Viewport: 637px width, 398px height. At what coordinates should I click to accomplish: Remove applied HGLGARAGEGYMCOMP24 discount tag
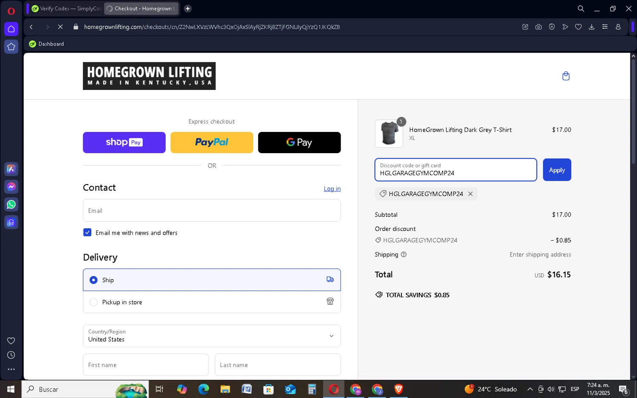pos(470,194)
